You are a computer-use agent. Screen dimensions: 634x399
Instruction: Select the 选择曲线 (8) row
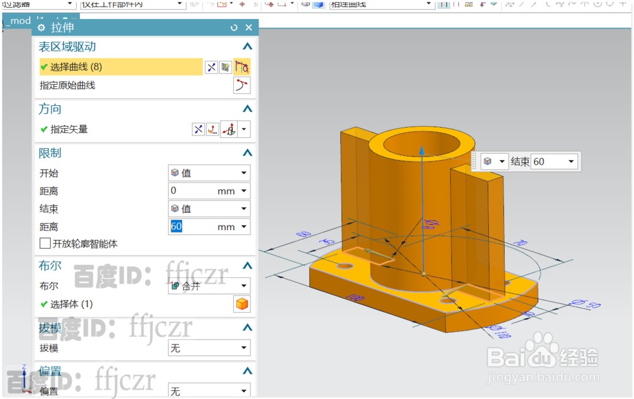[x=121, y=66]
